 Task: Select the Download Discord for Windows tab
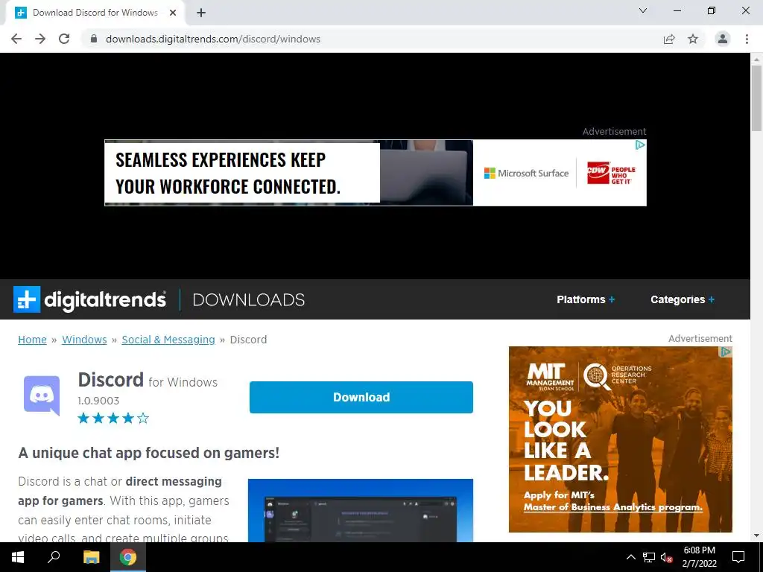tap(95, 13)
